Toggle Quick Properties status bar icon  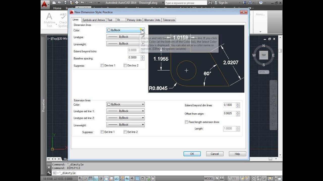tap(142, 178)
